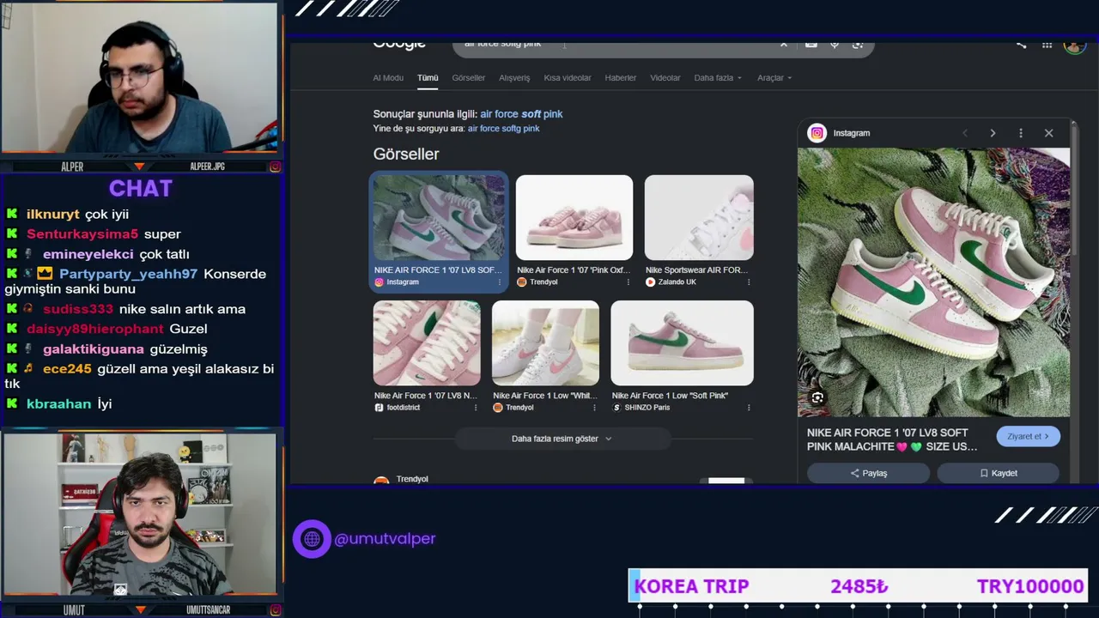The height and width of the screenshot is (618, 1099).
Task: Go to next image in preview panel
Action: click(993, 133)
